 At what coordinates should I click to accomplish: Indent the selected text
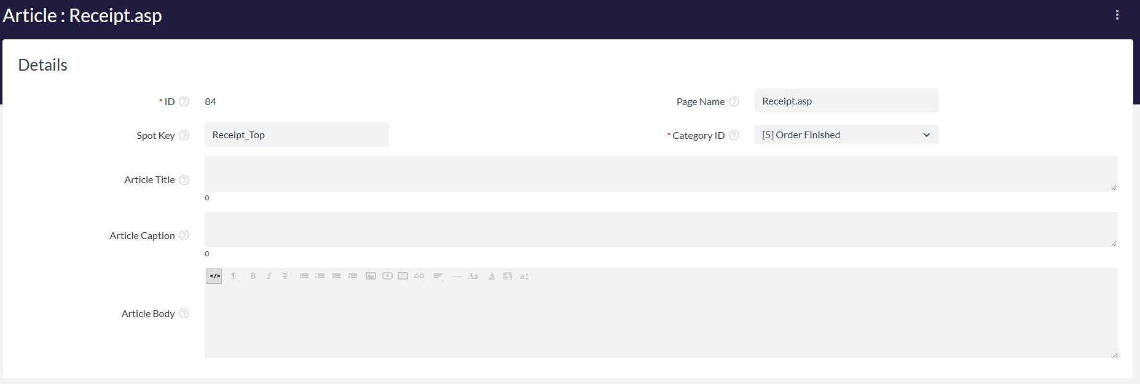[x=353, y=276]
